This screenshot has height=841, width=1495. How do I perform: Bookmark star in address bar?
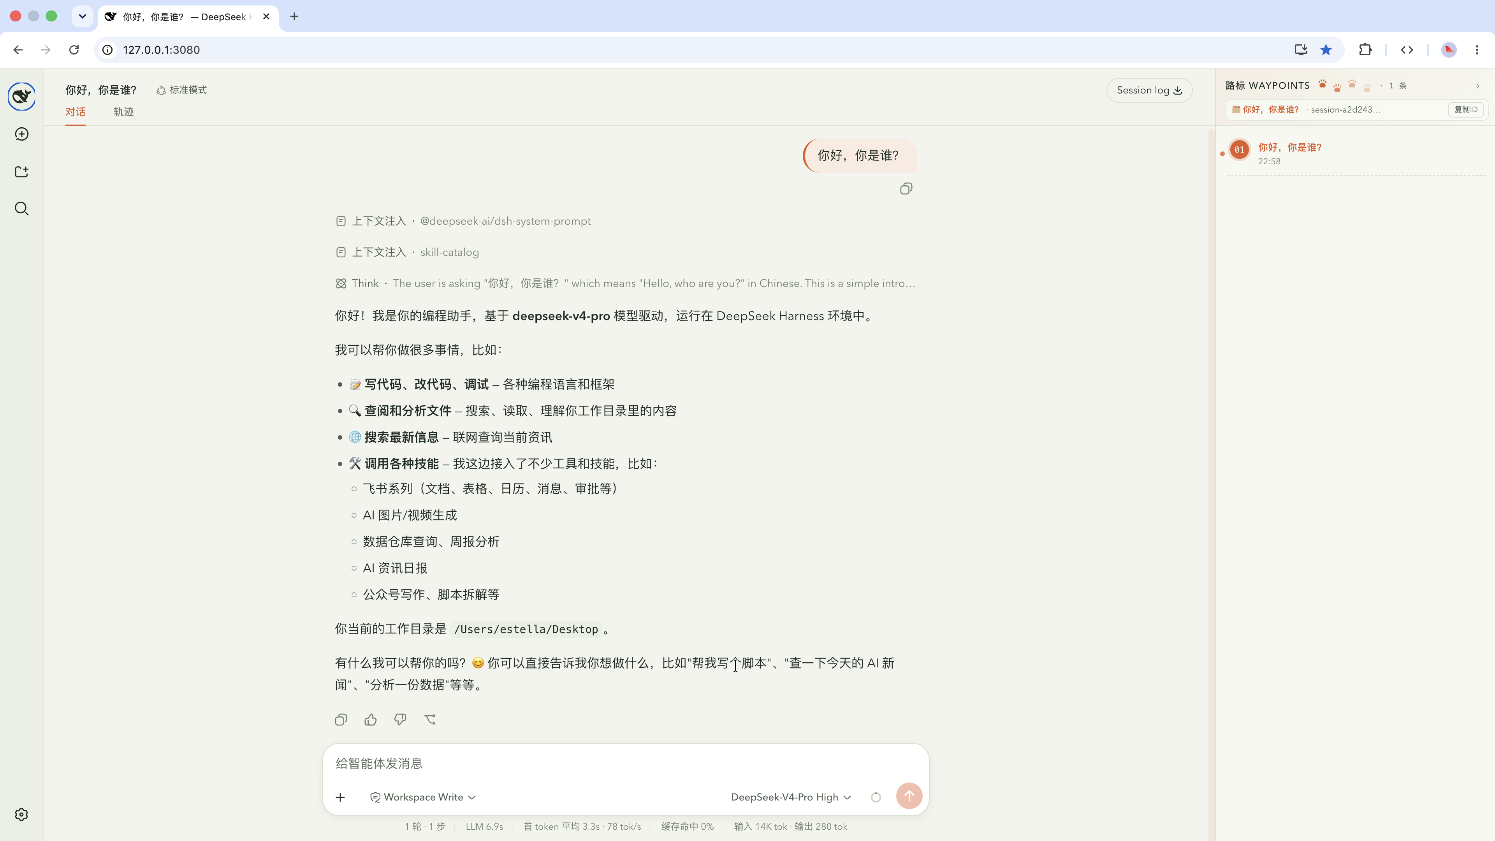[1326, 50]
